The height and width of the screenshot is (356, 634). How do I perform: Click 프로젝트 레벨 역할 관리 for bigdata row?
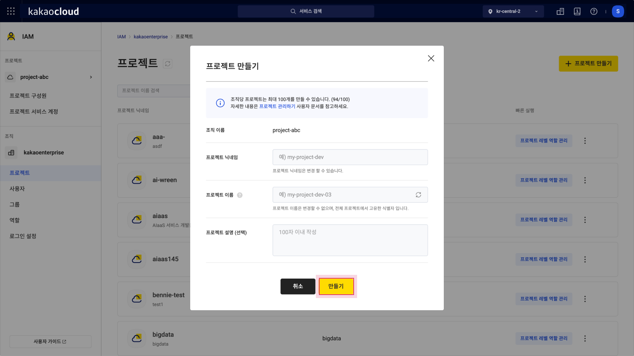pos(544,338)
